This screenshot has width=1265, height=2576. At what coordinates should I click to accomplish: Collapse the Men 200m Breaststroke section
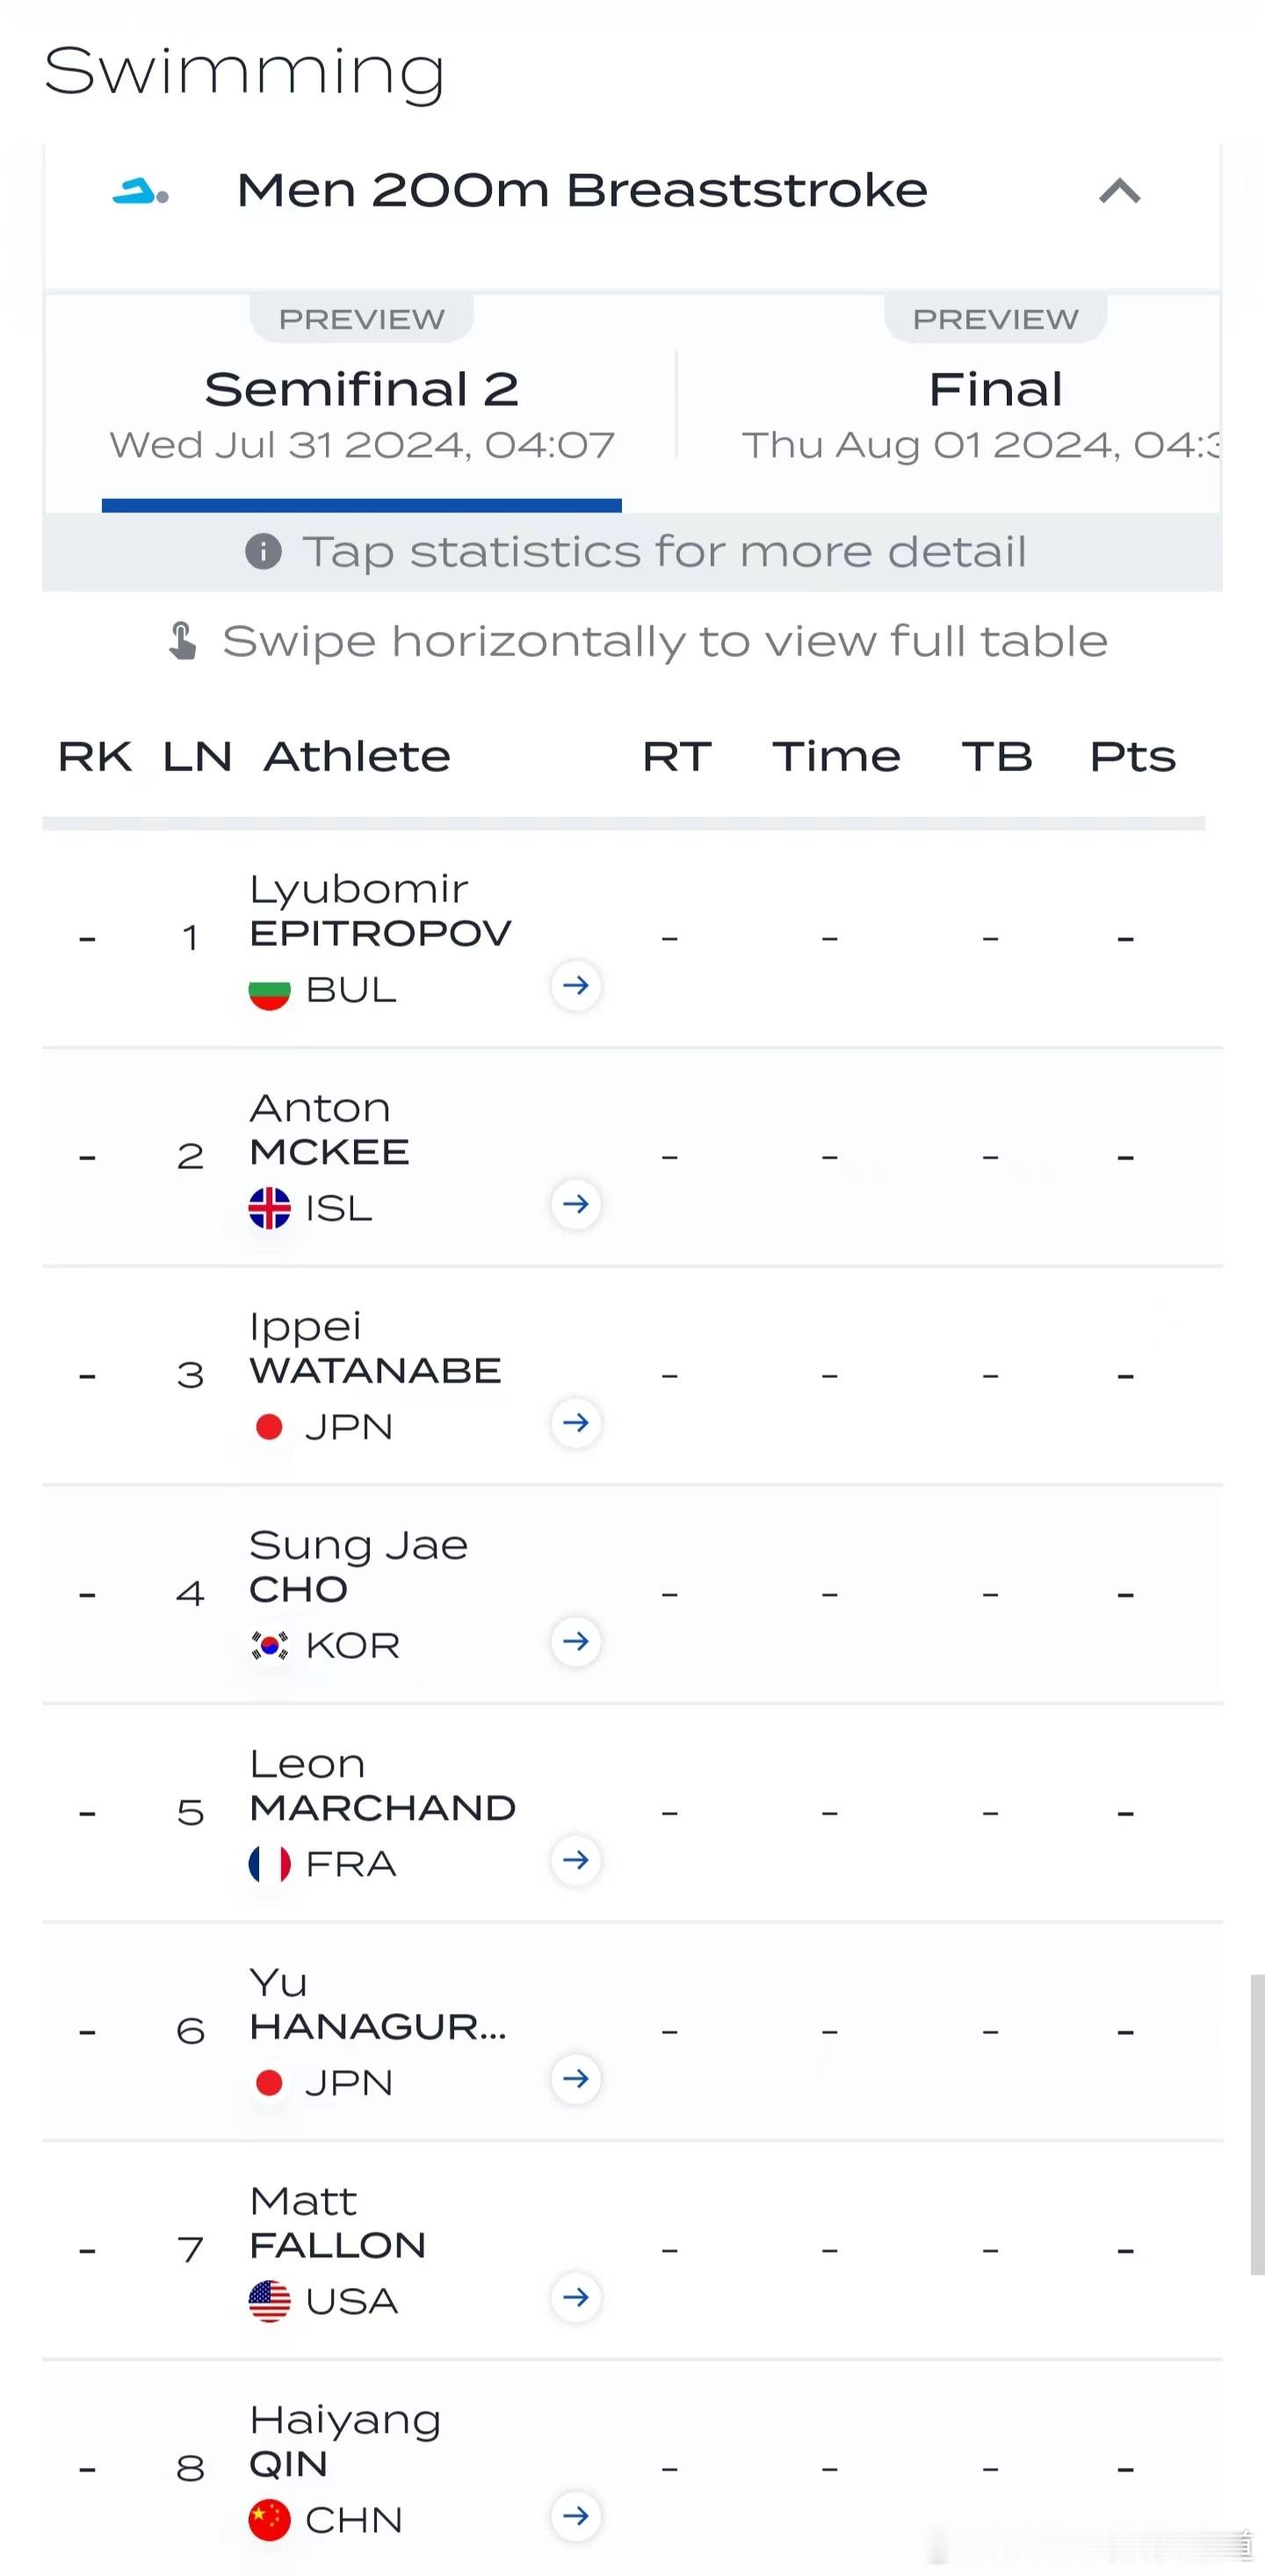click(x=1120, y=190)
